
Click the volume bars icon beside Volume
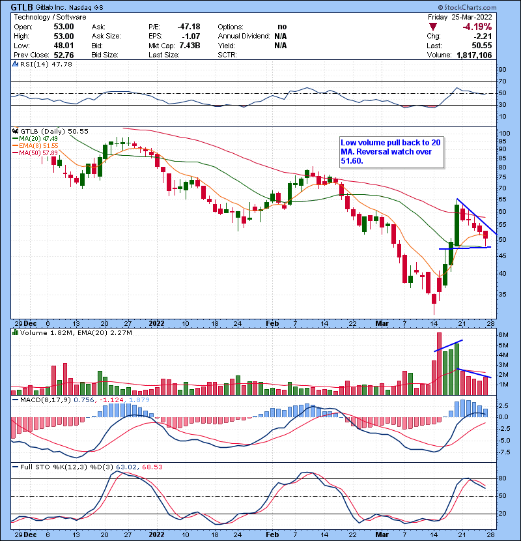tap(15, 332)
